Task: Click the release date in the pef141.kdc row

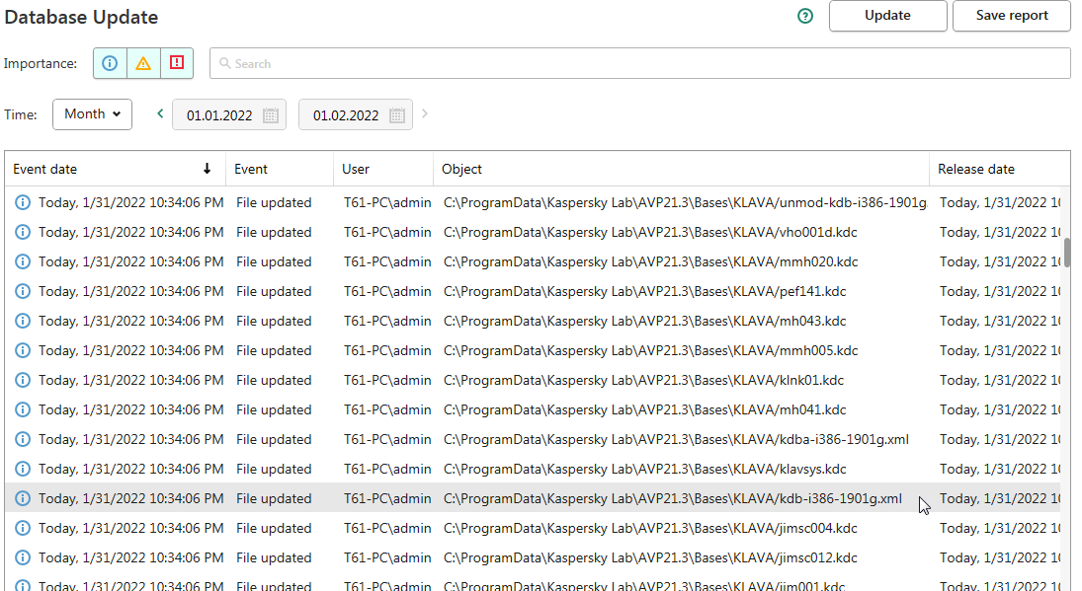Action: tap(1000, 291)
